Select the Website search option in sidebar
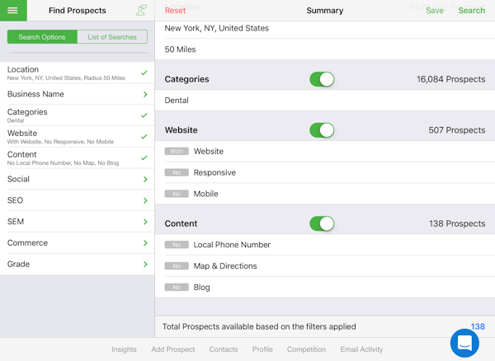 pyautogui.click(x=78, y=137)
